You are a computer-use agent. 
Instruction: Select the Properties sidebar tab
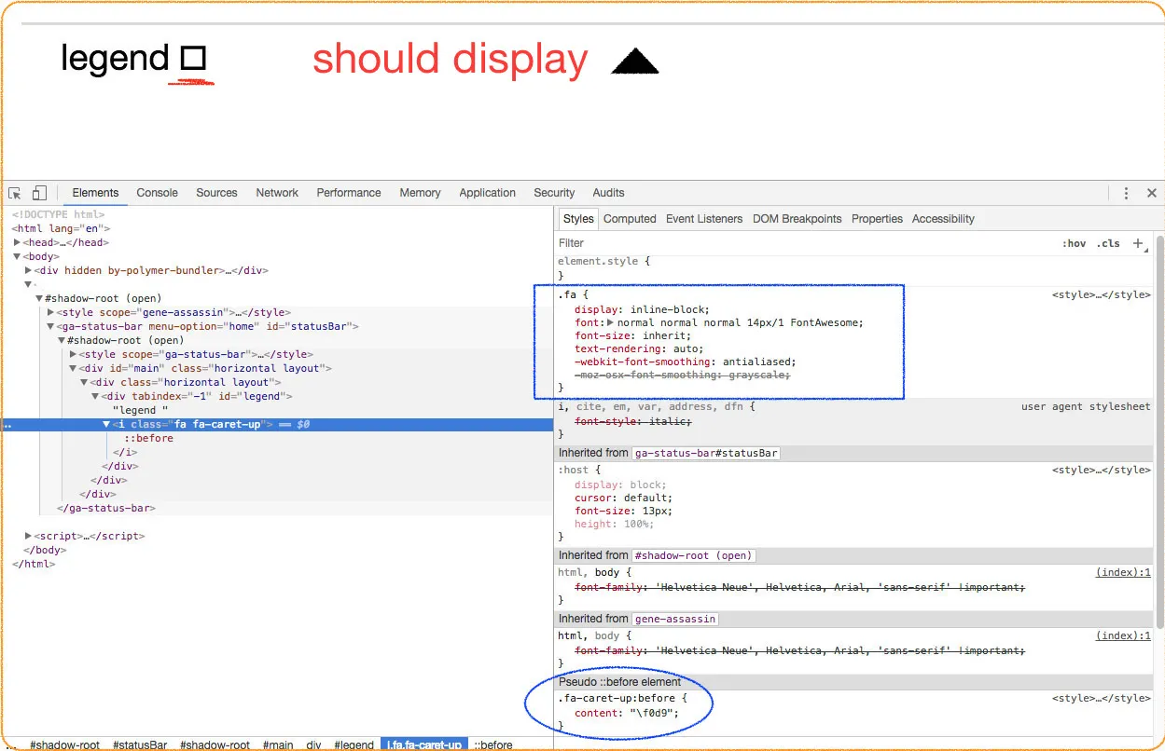[877, 219]
